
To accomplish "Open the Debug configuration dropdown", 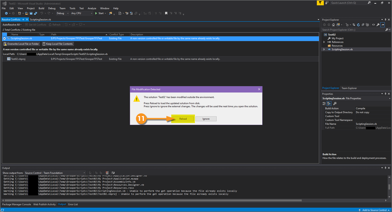I will [x=62, y=13].
